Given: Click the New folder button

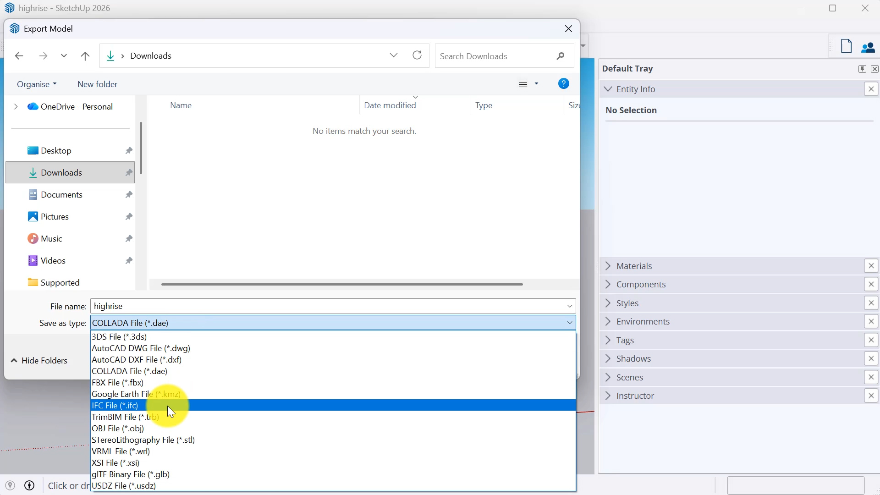Looking at the screenshot, I should [x=97, y=84].
